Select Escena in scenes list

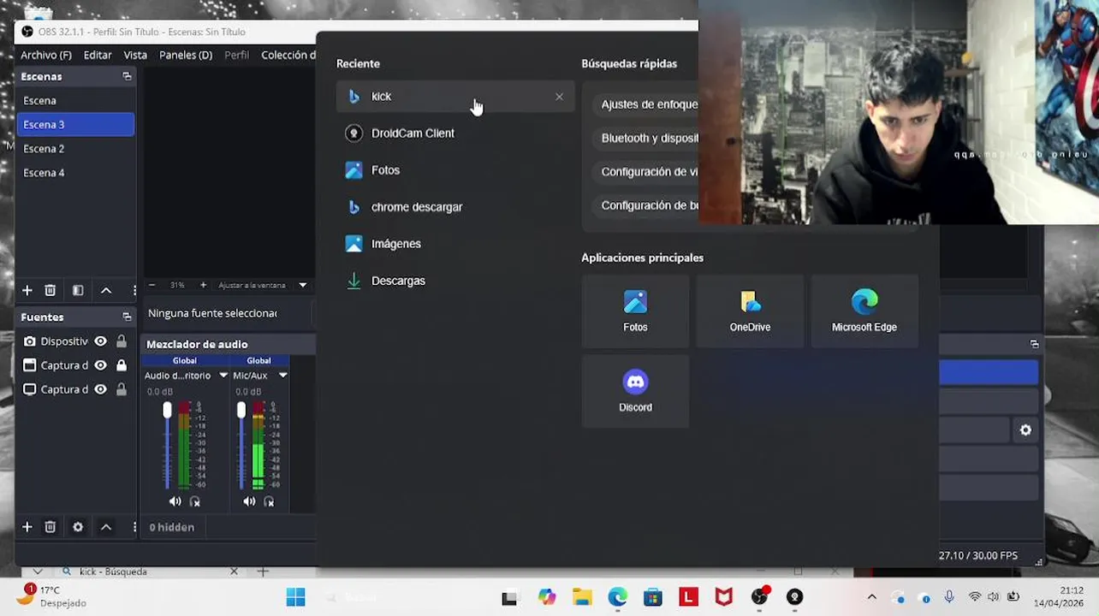click(x=75, y=101)
